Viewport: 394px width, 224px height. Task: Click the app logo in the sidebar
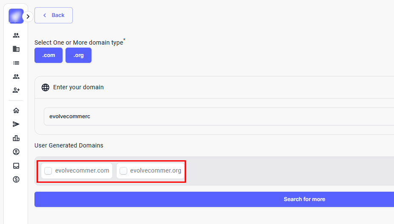(16, 16)
